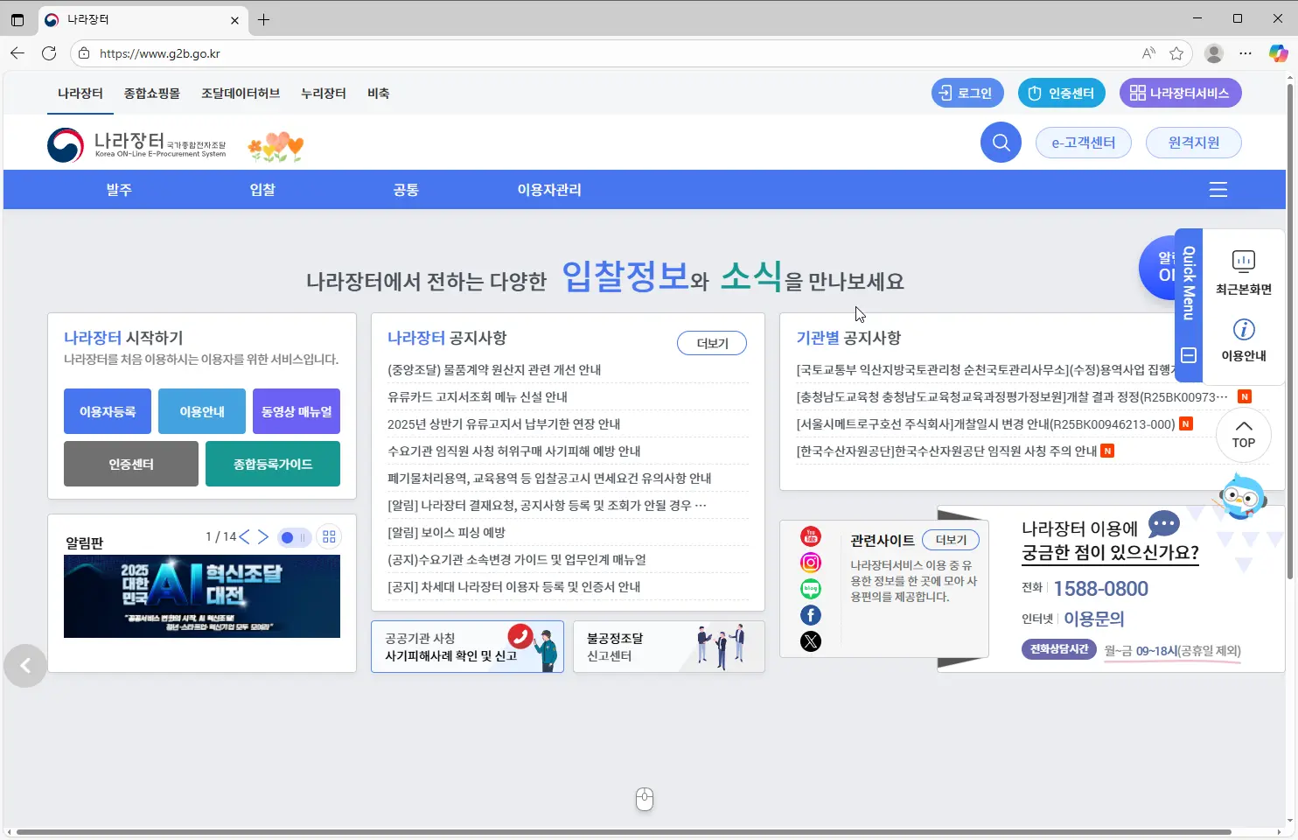Open a new browser tab with plus

[263, 19]
